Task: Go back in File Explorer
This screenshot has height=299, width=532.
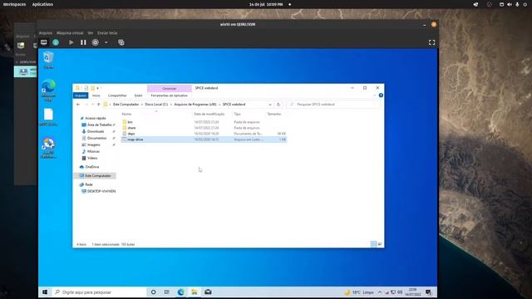Action: click(x=78, y=105)
